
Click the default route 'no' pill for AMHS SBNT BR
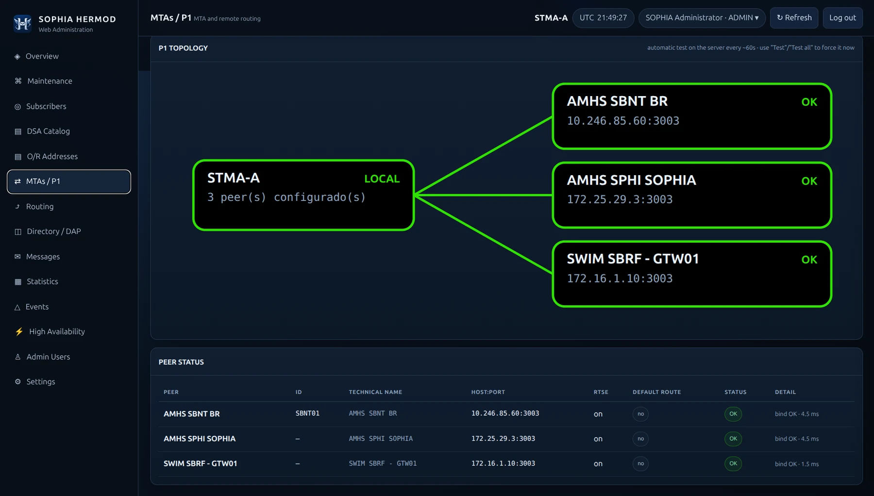coord(640,414)
